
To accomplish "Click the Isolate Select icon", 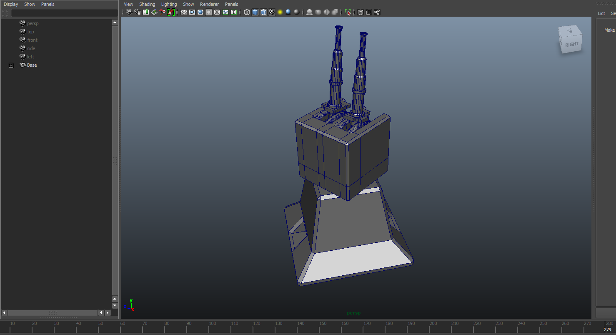I will tap(348, 13).
